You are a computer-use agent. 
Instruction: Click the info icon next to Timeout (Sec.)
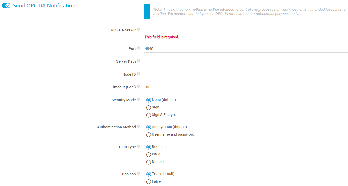click(x=139, y=87)
